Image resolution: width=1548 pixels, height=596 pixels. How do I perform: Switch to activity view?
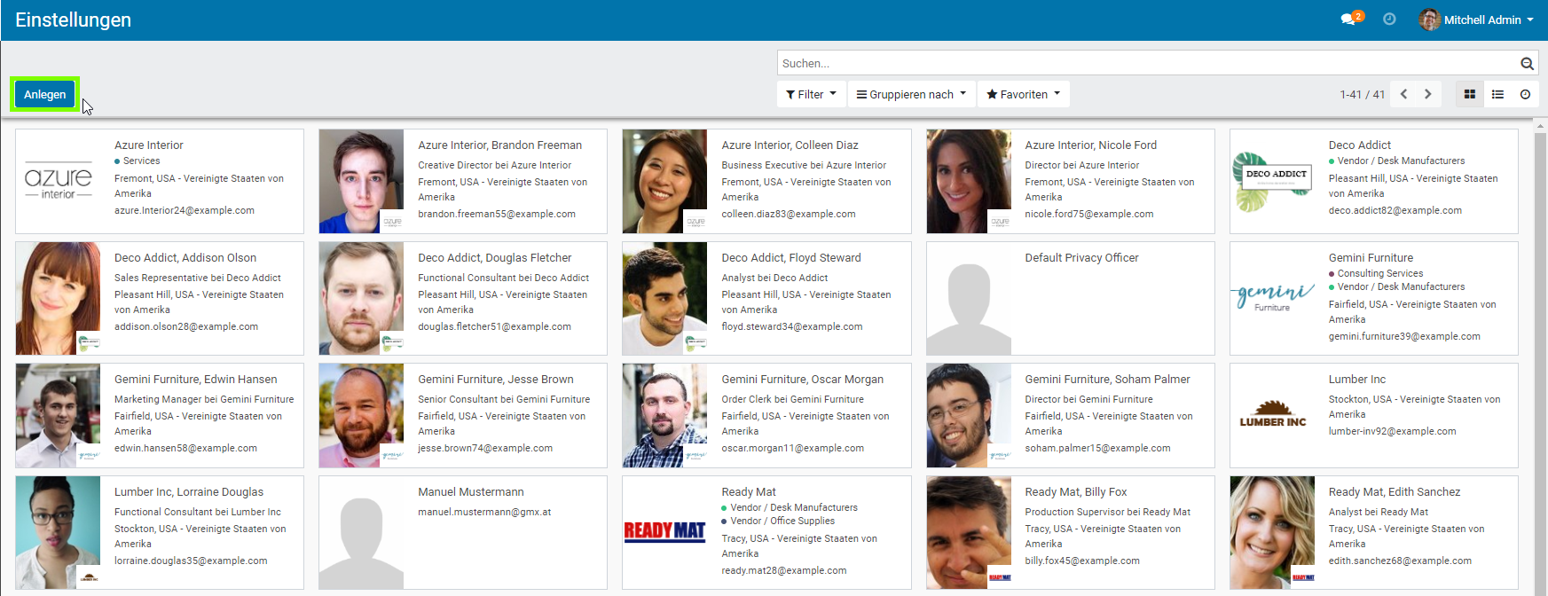click(x=1525, y=94)
